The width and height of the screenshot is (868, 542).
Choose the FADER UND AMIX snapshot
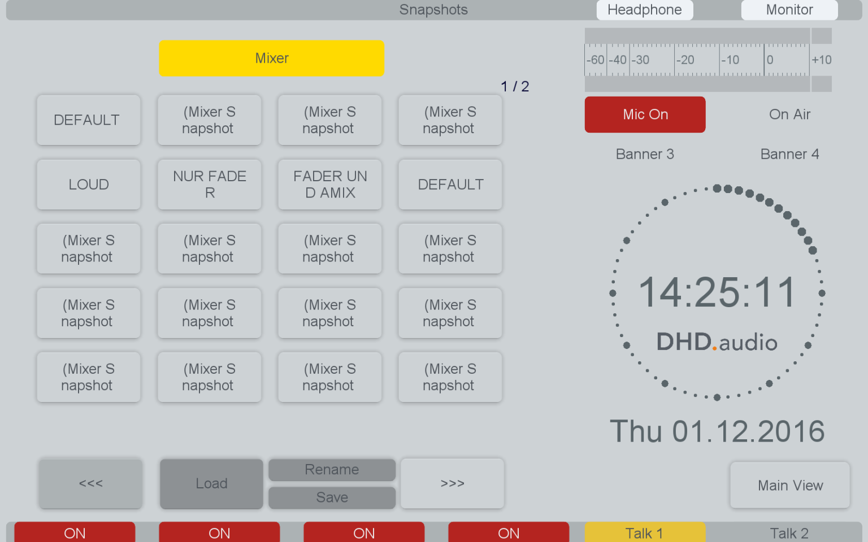click(x=329, y=184)
